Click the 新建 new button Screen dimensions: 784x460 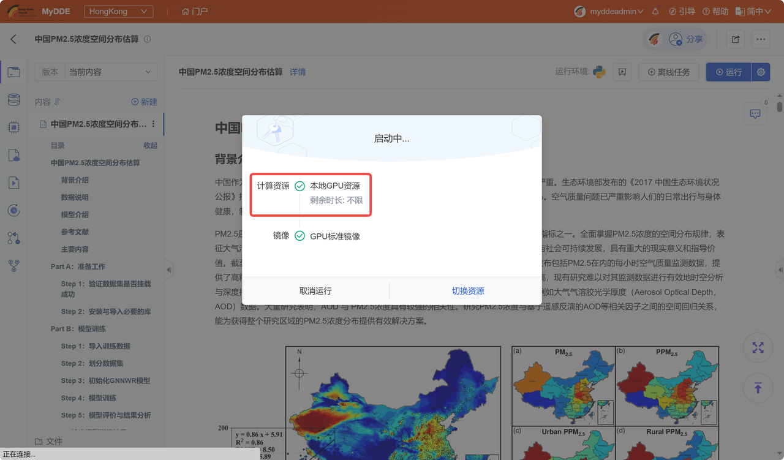[144, 102]
